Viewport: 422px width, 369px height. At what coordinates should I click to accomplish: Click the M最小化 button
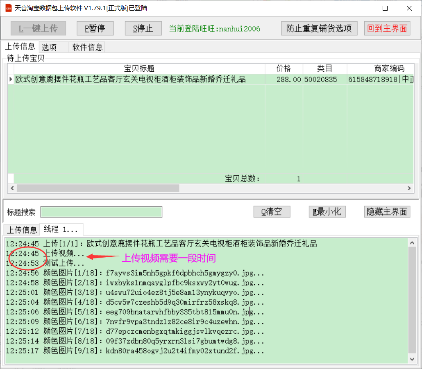point(327,212)
